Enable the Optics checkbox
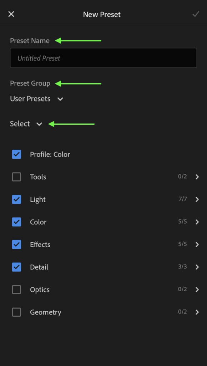 (16, 290)
